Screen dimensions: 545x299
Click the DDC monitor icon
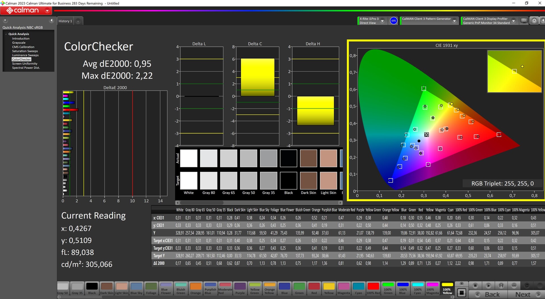point(524,20)
